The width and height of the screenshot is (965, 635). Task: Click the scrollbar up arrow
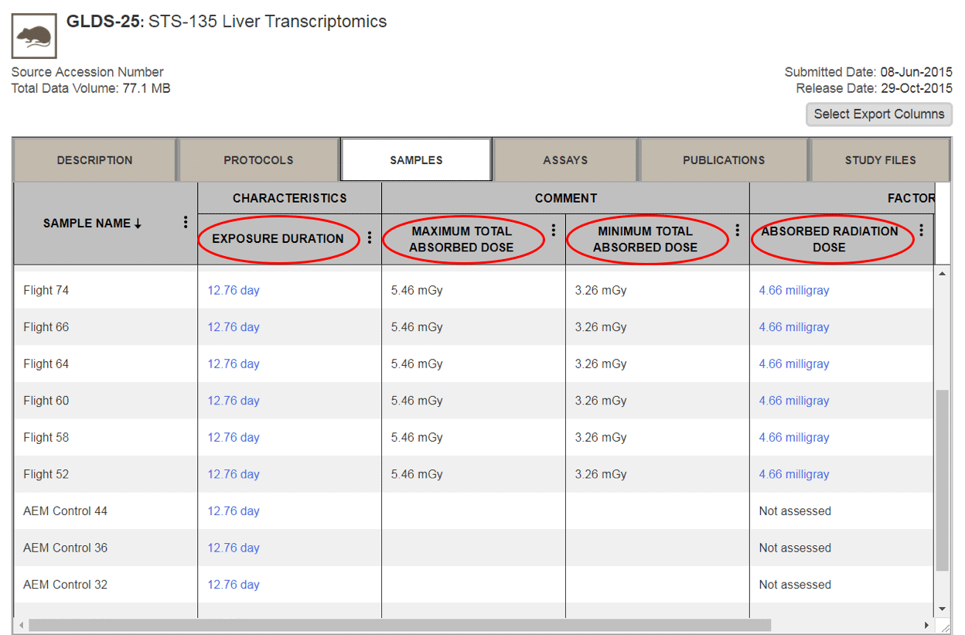(x=943, y=272)
